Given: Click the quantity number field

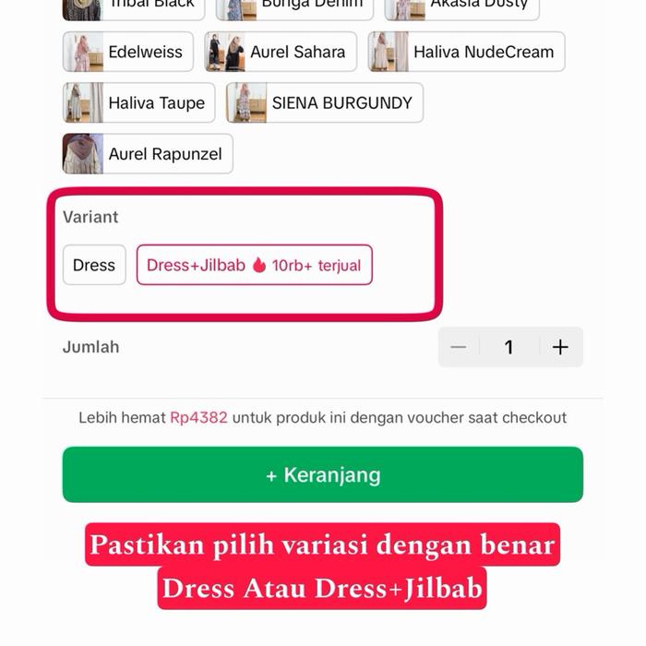Looking at the screenshot, I should coord(509,347).
